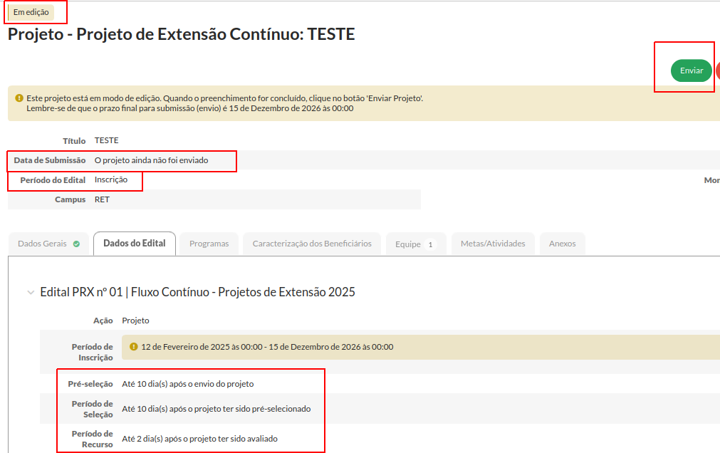Viewport: 720px width, 453px height.
Task: Switch to the Programas tab
Action: point(209,244)
